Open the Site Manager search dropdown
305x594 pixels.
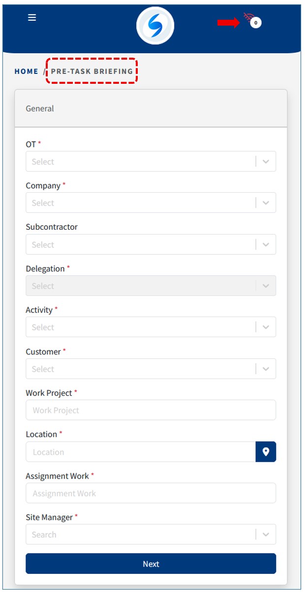[x=140, y=535]
